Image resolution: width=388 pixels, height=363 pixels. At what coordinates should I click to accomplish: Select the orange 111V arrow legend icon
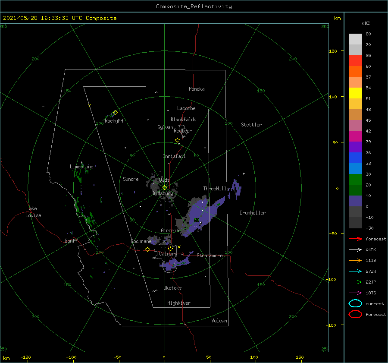click(355, 260)
